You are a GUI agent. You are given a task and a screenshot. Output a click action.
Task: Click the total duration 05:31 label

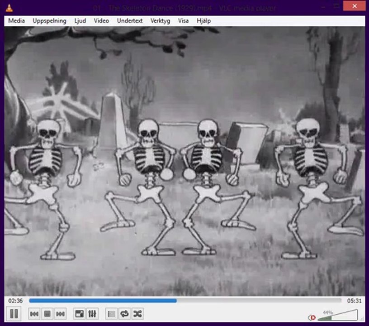coord(354,301)
